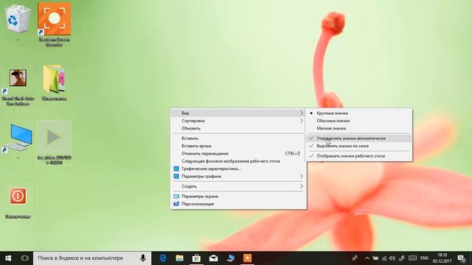The height and width of the screenshot is (265, 472).
Task: Click the pen link tray icon
Action: pyautogui.click(x=402, y=258)
